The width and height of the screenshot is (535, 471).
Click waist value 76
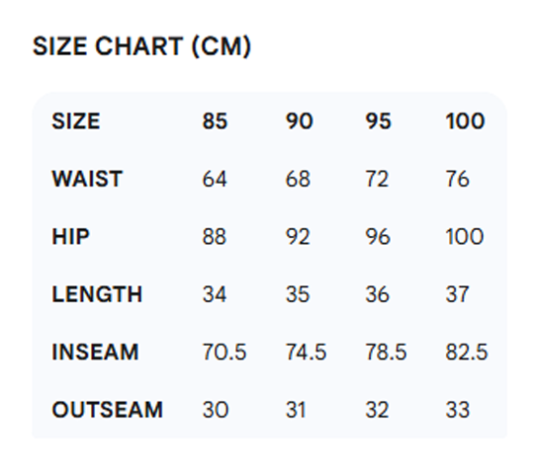coord(458,179)
